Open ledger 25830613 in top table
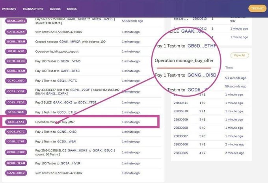 tap(200, 19)
